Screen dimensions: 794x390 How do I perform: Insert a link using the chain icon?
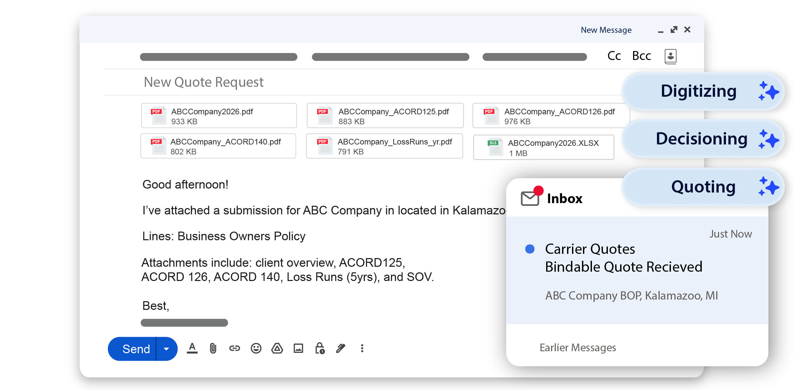(235, 349)
